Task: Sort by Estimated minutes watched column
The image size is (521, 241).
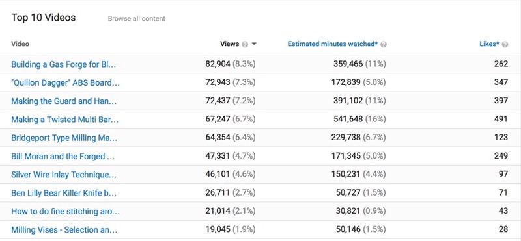Action: (333, 44)
